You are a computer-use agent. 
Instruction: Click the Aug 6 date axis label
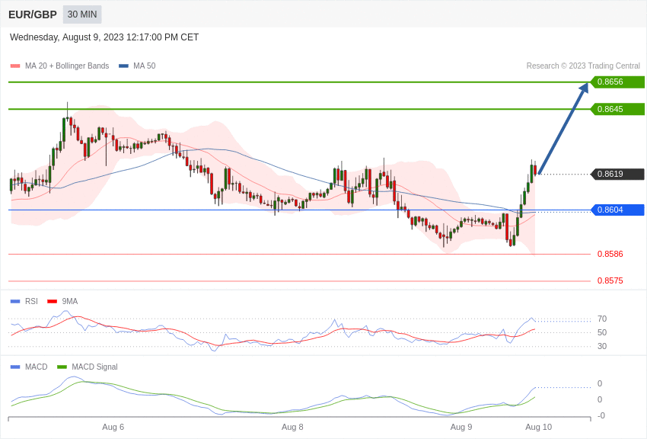point(113,427)
